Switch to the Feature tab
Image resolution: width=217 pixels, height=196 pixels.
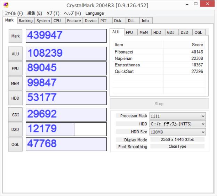[74, 21]
